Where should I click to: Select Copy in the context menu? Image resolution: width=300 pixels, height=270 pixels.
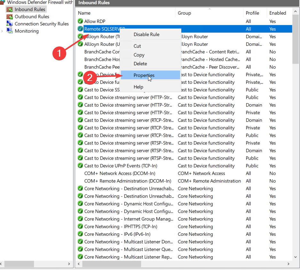[139, 55]
